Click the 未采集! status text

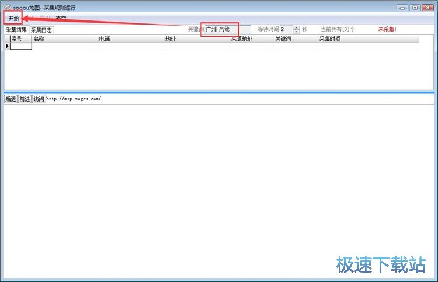(x=387, y=29)
